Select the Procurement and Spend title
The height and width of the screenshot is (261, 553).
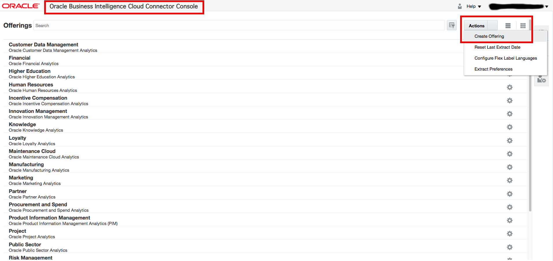coord(38,205)
